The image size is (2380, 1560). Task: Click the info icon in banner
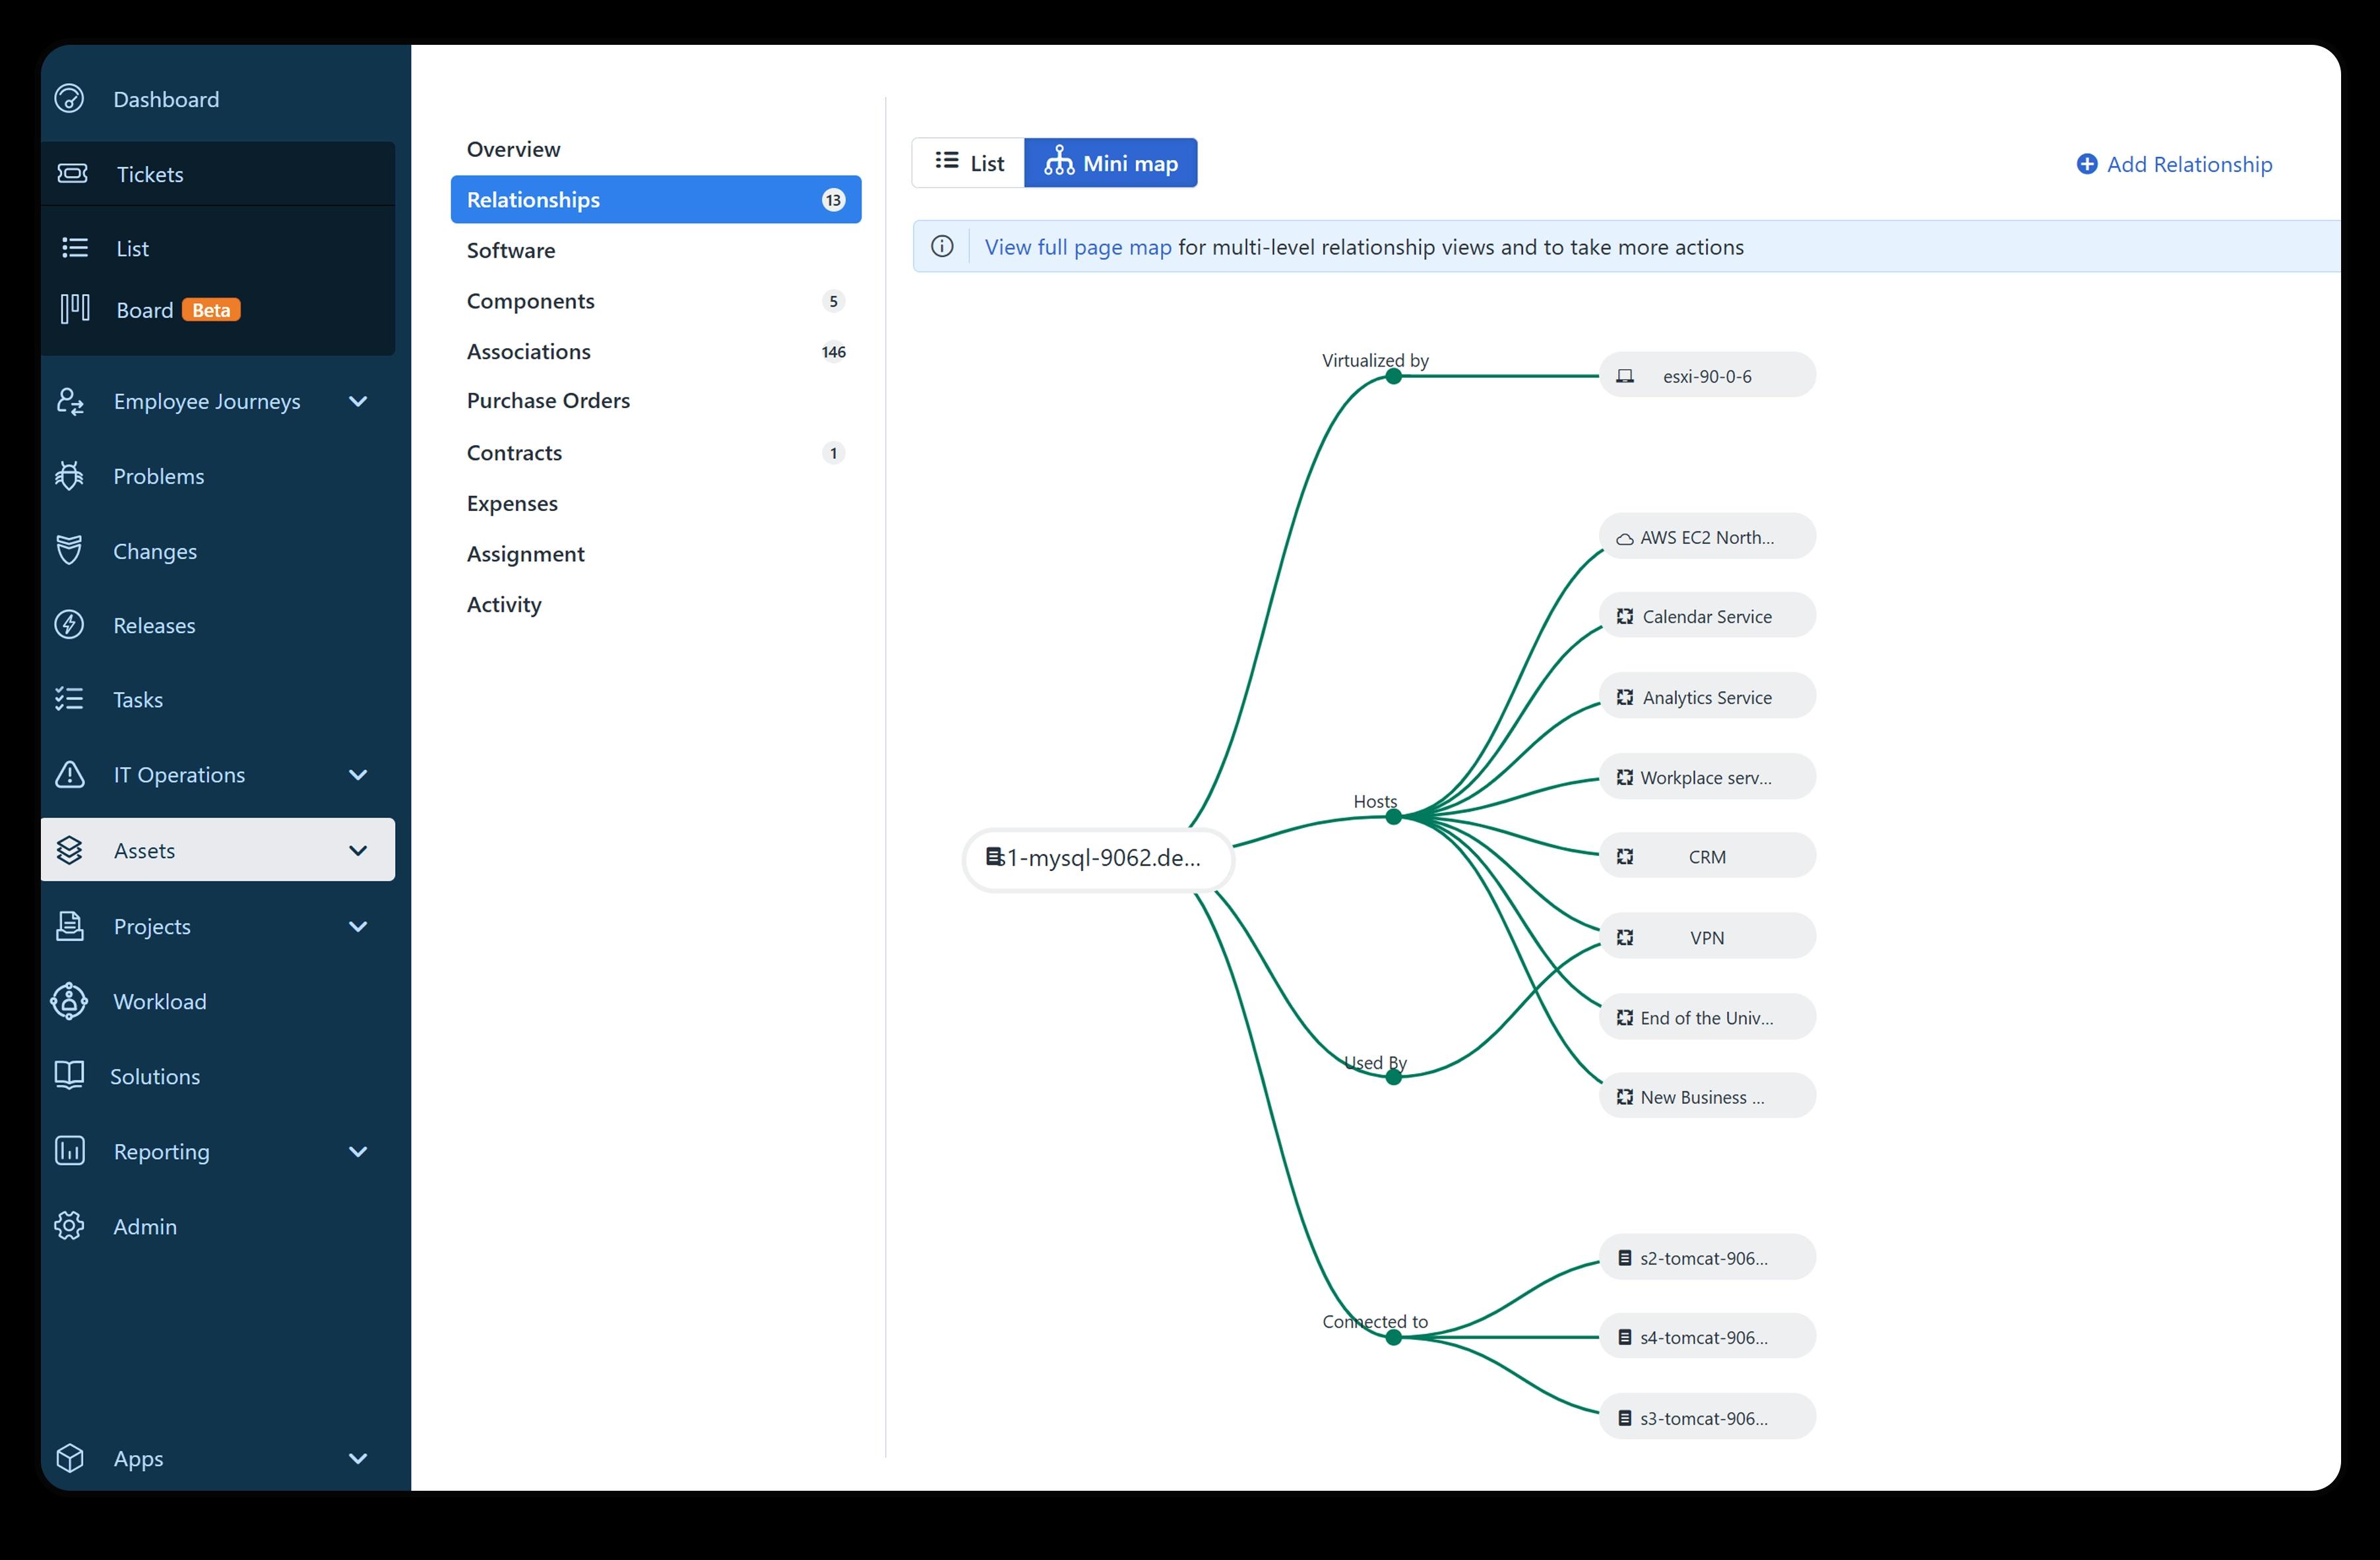(x=942, y=247)
